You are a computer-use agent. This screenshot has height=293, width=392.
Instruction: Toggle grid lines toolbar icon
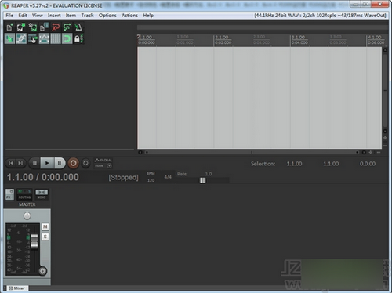tap(56, 39)
